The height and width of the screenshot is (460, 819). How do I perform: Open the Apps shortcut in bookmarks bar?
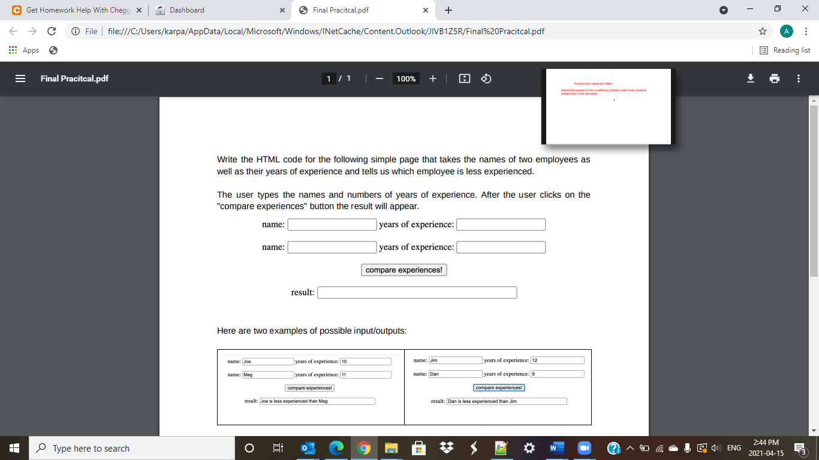(24, 50)
